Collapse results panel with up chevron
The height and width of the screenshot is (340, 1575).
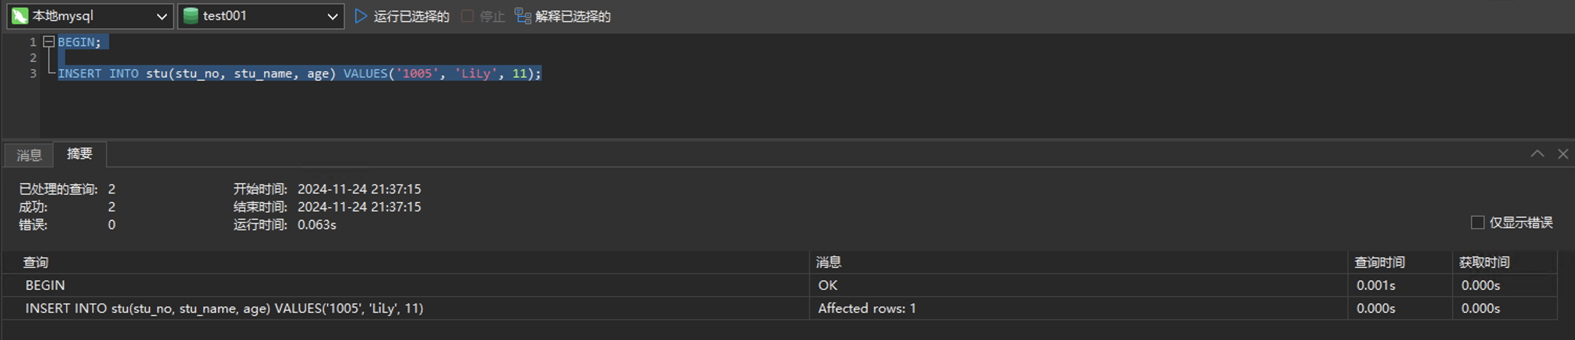click(1537, 154)
